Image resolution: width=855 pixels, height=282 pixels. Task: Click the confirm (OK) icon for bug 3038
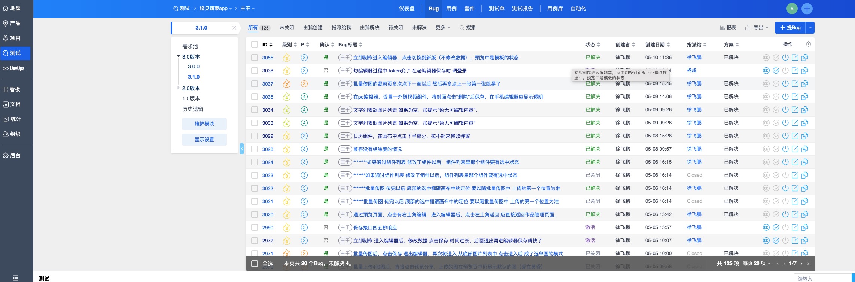tap(766, 71)
